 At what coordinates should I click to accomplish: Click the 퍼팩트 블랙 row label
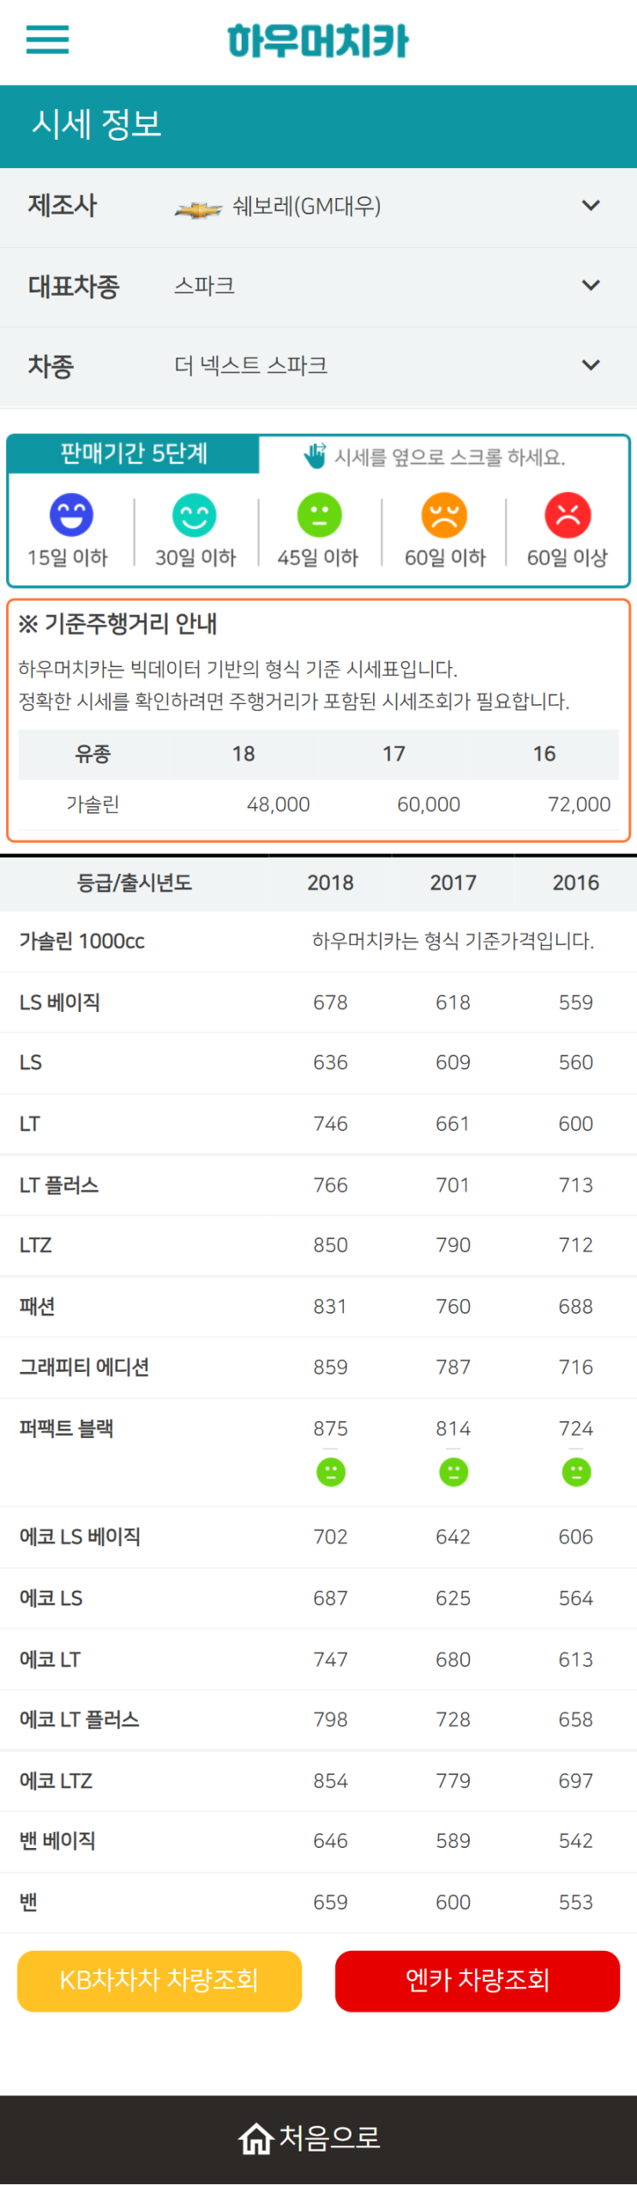pyautogui.click(x=66, y=1430)
